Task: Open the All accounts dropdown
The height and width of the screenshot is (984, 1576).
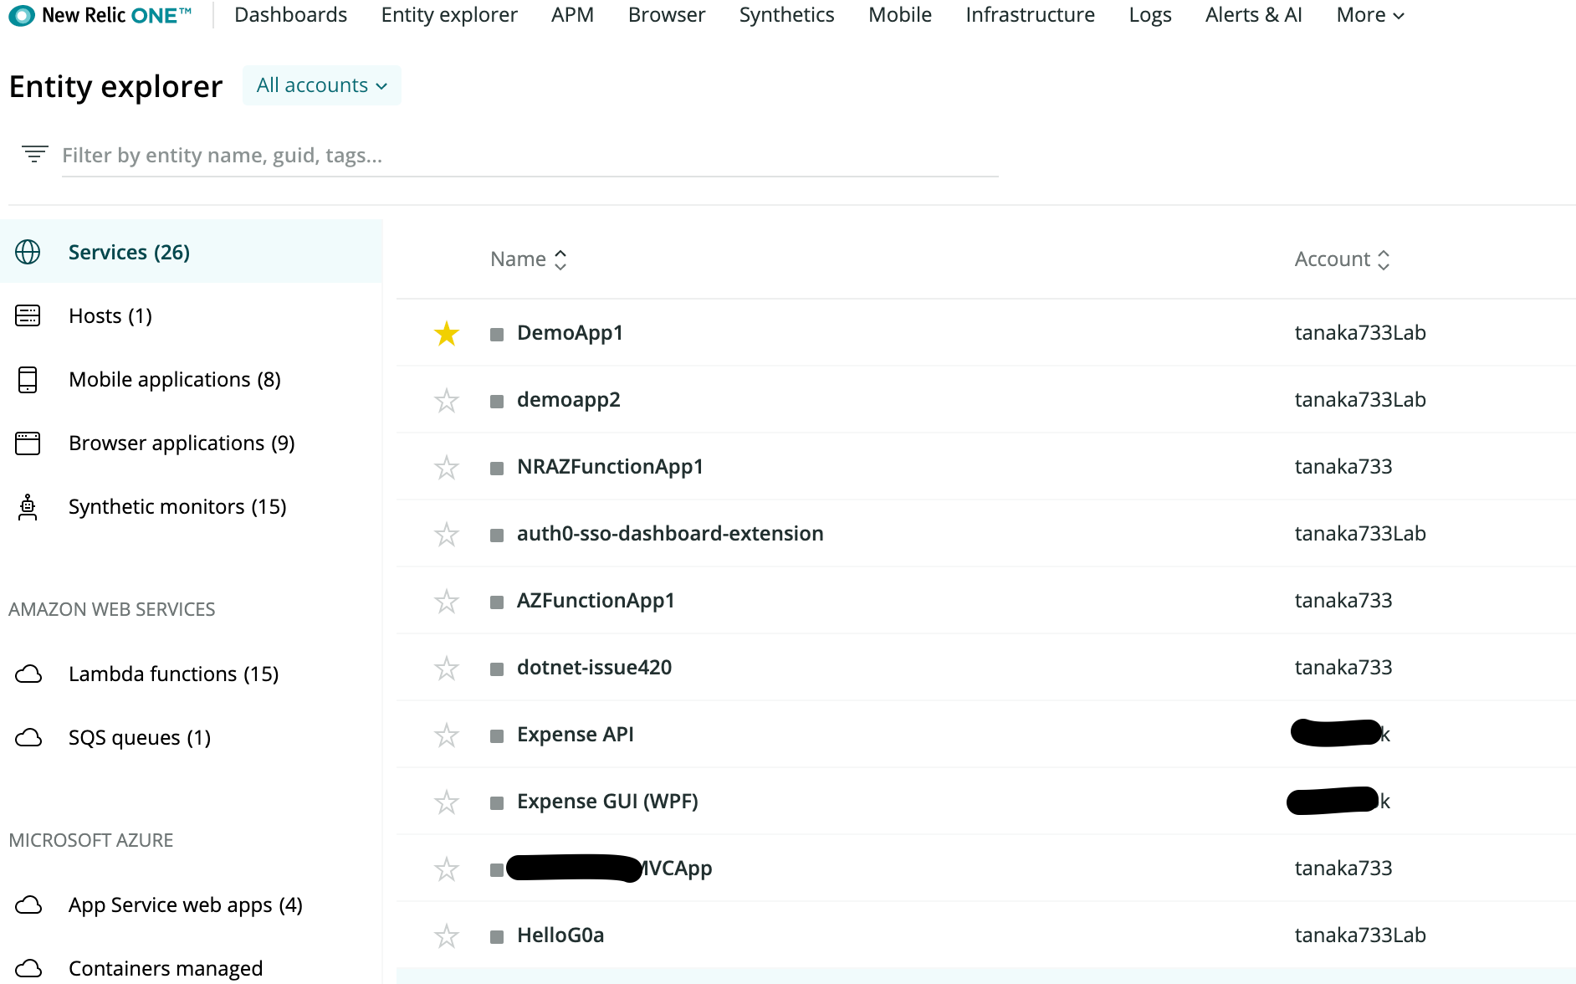Action: point(322,85)
